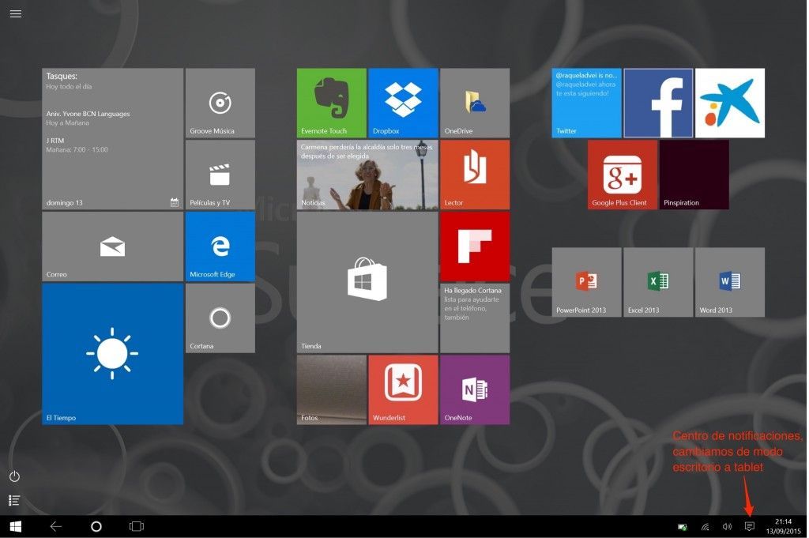Launch Excel 2013 tile

658,282
